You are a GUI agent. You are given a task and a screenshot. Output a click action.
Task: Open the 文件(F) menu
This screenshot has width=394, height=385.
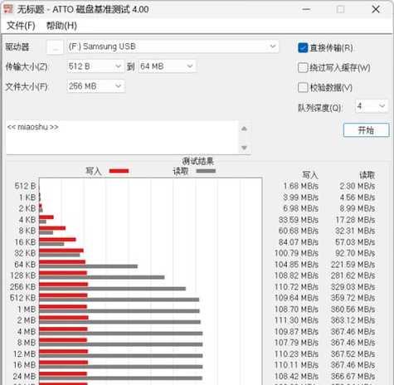tap(21, 26)
